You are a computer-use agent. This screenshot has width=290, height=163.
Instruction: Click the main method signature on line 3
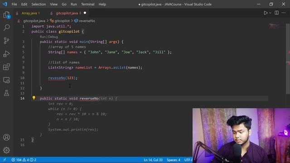tap(82, 42)
